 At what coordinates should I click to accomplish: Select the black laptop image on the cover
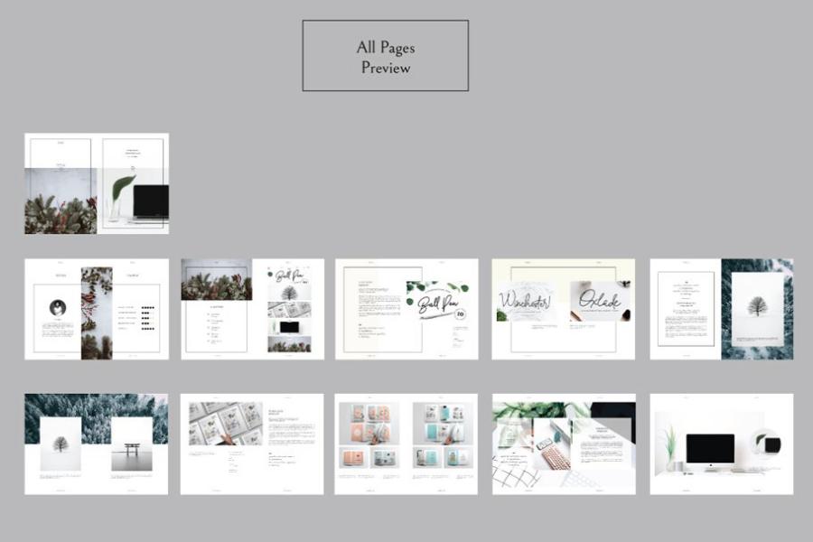point(150,202)
